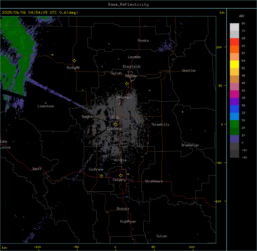Click the Ponoka label
Screen dimensions: 257x251
coord(143,41)
